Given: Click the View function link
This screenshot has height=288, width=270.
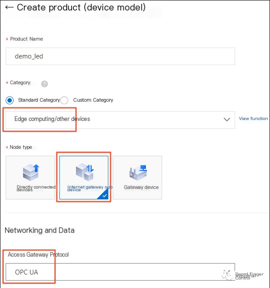Looking at the screenshot, I should click(x=253, y=118).
